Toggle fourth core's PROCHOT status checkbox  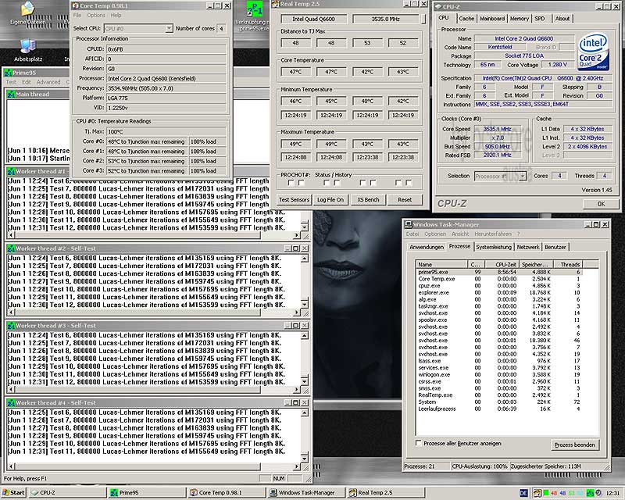click(398, 183)
